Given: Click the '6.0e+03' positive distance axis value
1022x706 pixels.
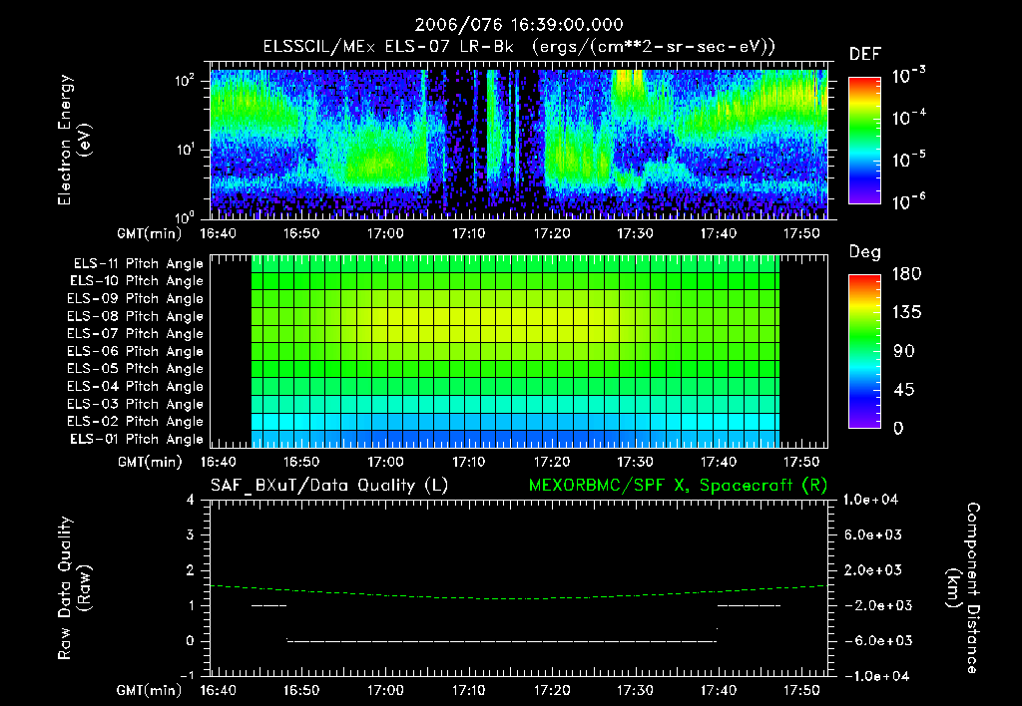Looking at the screenshot, I should (872, 534).
